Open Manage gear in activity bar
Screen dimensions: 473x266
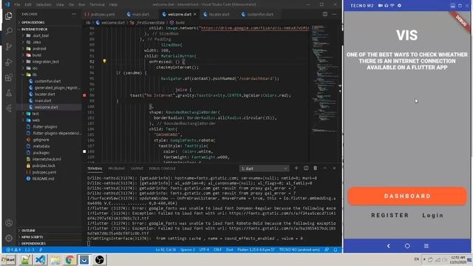(9, 238)
